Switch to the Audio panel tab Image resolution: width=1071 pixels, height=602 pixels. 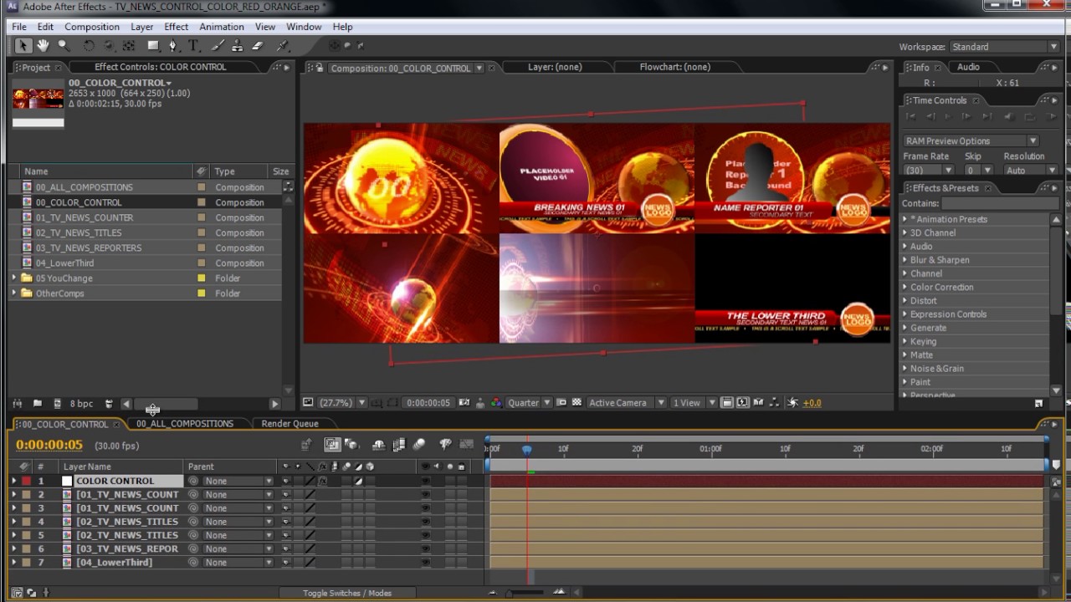(968, 67)
